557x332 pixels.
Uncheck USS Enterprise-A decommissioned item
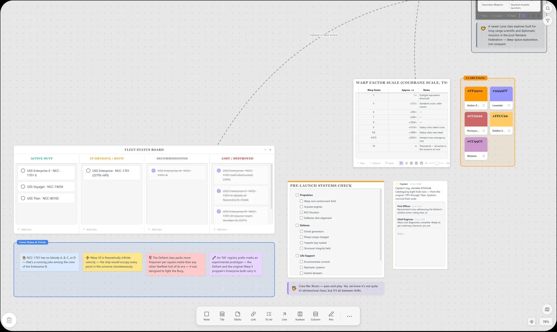(x=153, y=170)
